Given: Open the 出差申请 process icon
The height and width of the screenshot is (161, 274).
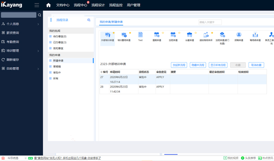Looking at the screenshot, I should 189,37.
